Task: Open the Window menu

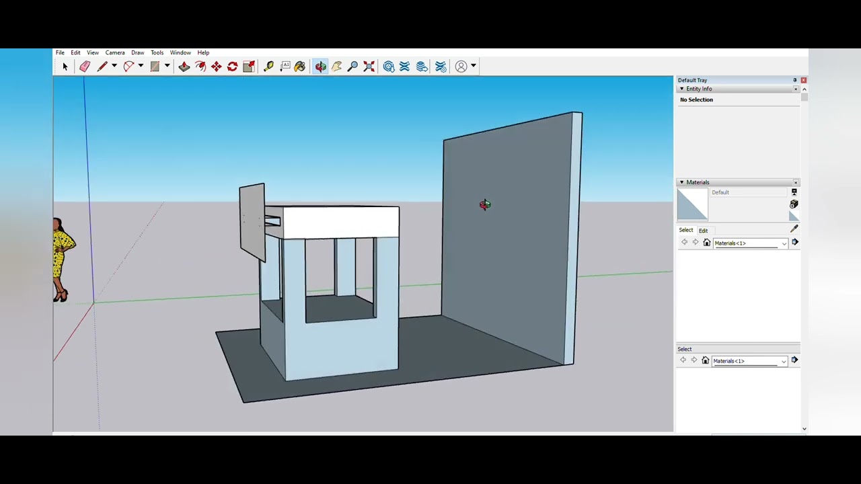Action: pos(180,52)
